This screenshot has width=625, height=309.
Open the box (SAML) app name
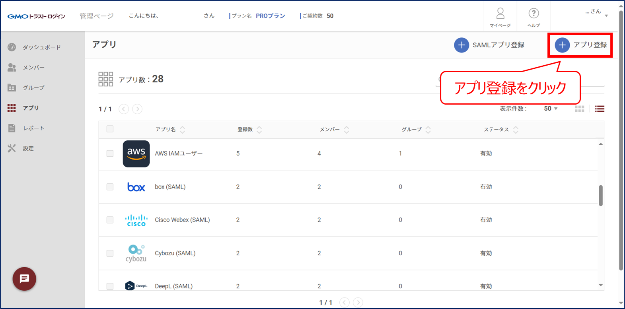[170, 187]
